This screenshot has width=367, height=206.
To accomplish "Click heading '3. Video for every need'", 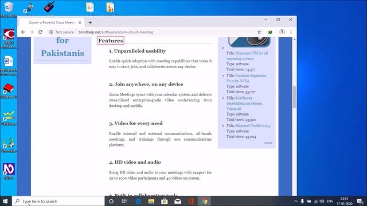I will point(136,124).
